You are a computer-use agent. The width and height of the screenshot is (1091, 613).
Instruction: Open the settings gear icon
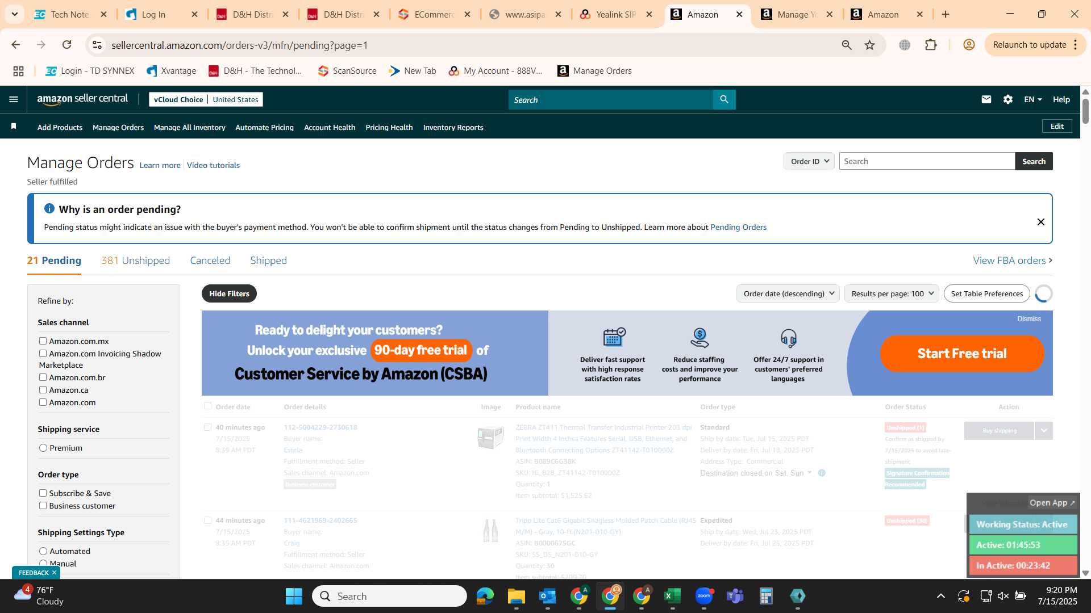(1007, 99)
